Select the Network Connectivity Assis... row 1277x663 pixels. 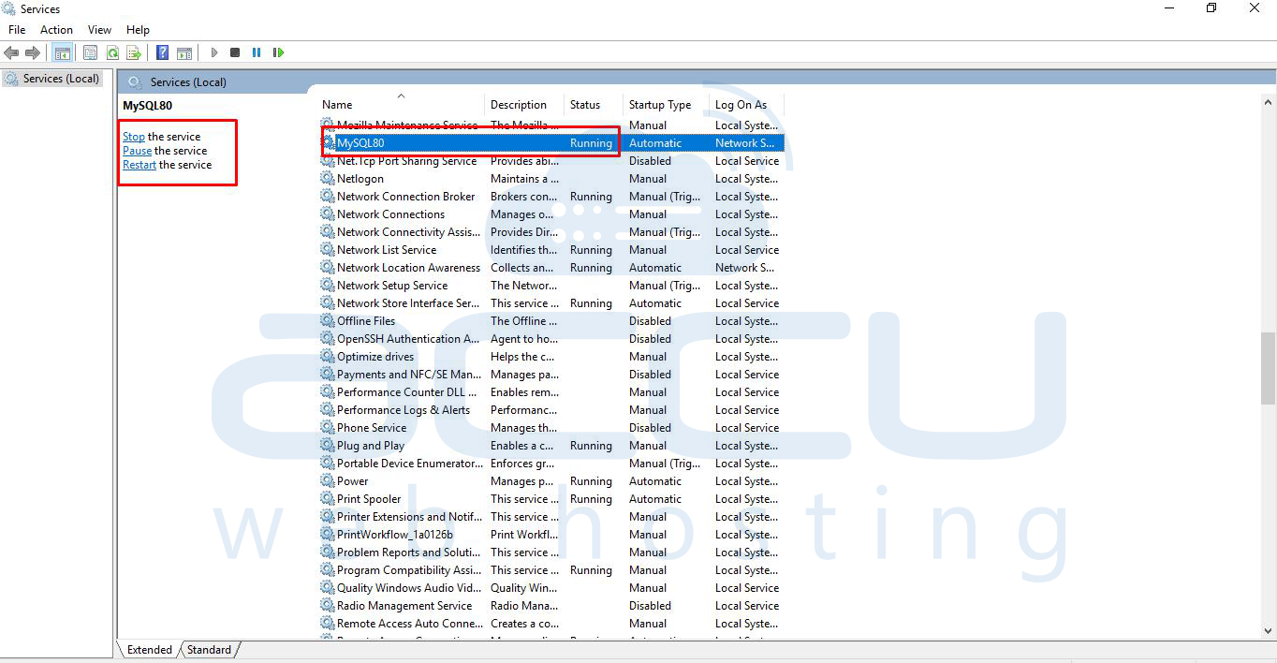(551, 232)
